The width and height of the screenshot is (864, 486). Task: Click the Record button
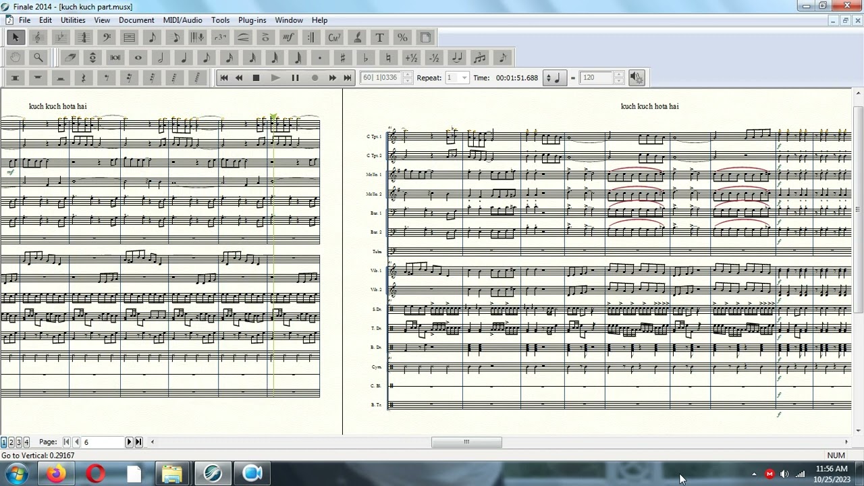tap(315, 78)
